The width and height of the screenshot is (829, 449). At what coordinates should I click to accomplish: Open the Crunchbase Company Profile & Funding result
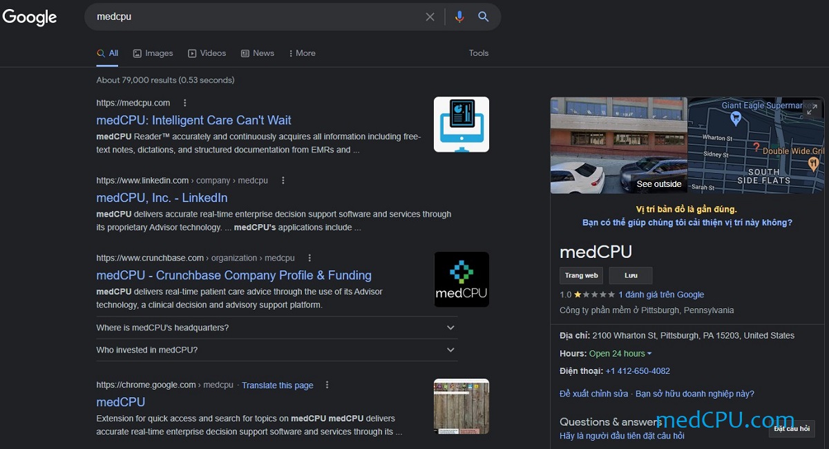pyautogui.click(x=234, y=275)
